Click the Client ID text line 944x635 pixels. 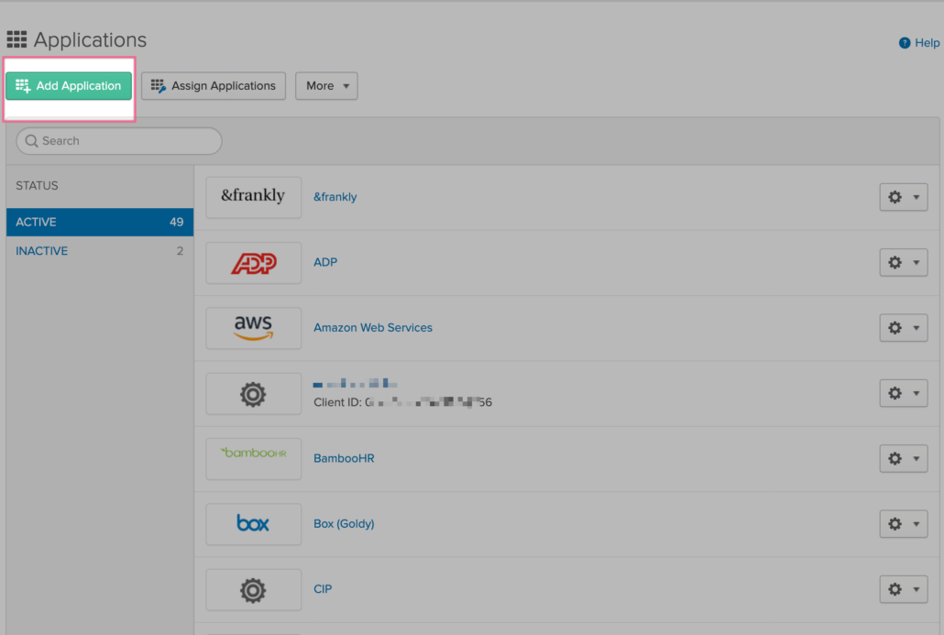(x=402, y=402)
